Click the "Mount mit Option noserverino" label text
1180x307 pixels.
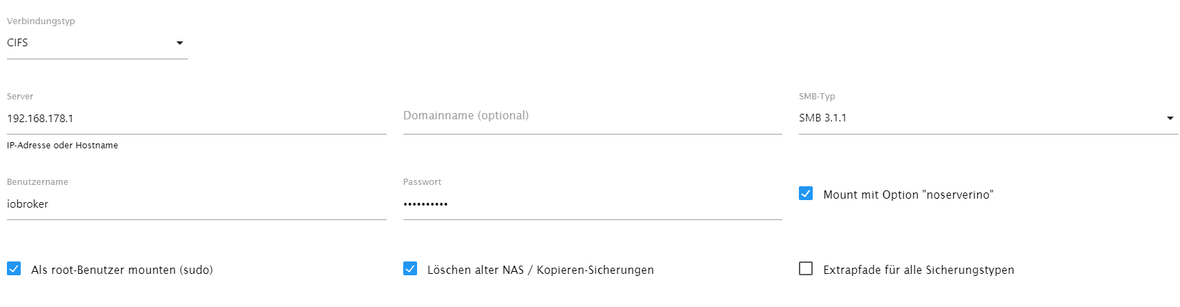click(x=908, y=195)
